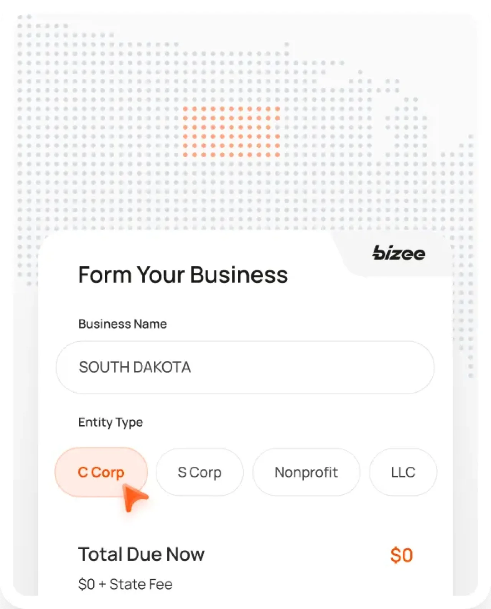Screen dimensions: 491x609
Task: Click the Business Name label
Action: pos(122,324)
